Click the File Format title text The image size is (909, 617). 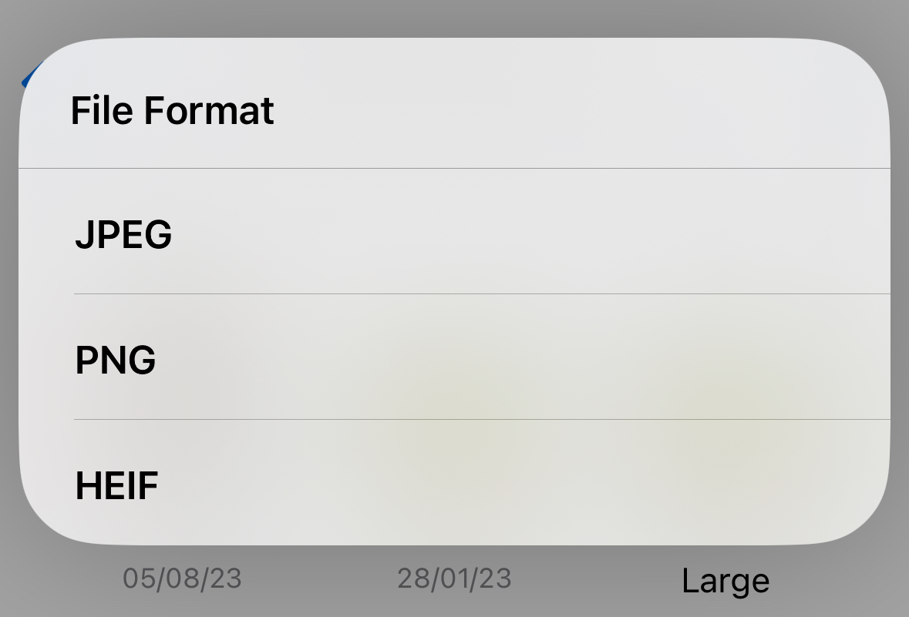(x=172, y=110)
